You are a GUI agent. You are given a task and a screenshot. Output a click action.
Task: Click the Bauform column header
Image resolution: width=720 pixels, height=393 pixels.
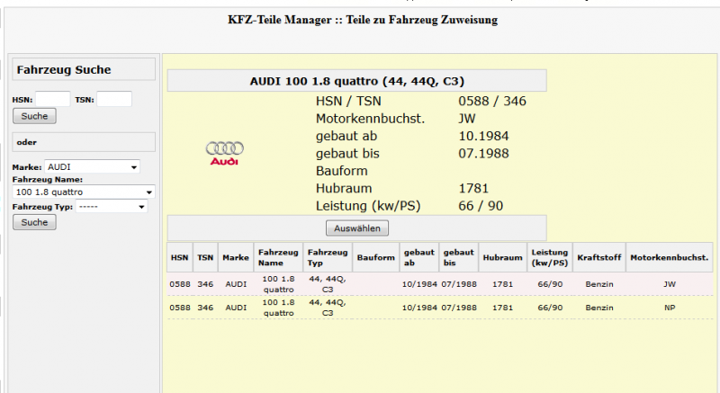click(x=375, y=257)
